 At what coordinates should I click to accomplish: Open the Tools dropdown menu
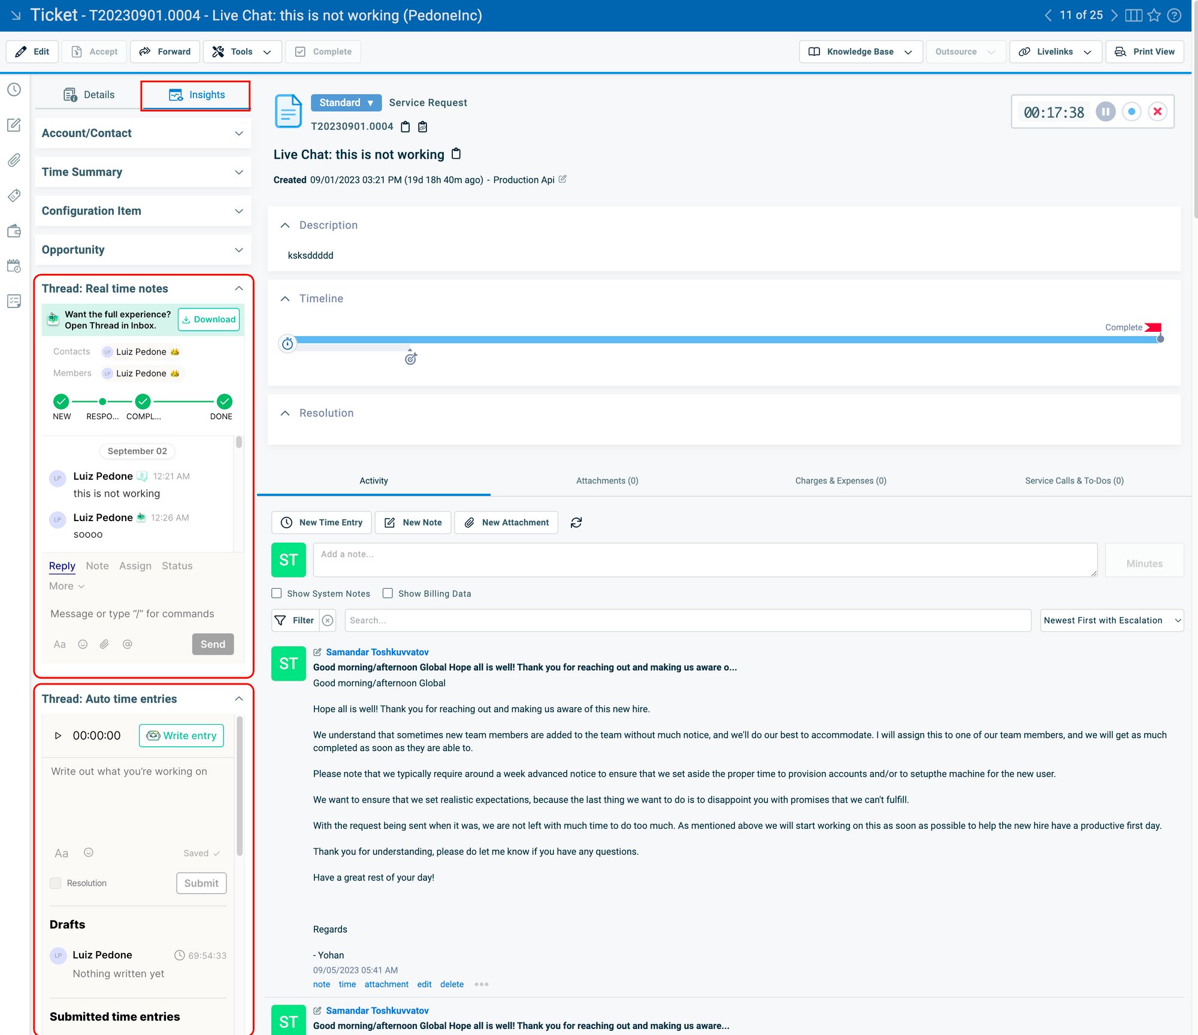[x=243, y=52]
